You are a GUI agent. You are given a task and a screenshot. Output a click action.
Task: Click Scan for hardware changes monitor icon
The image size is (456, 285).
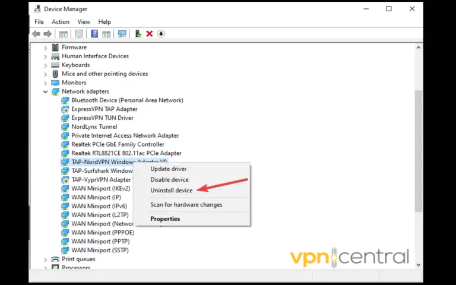click(122, 34)
